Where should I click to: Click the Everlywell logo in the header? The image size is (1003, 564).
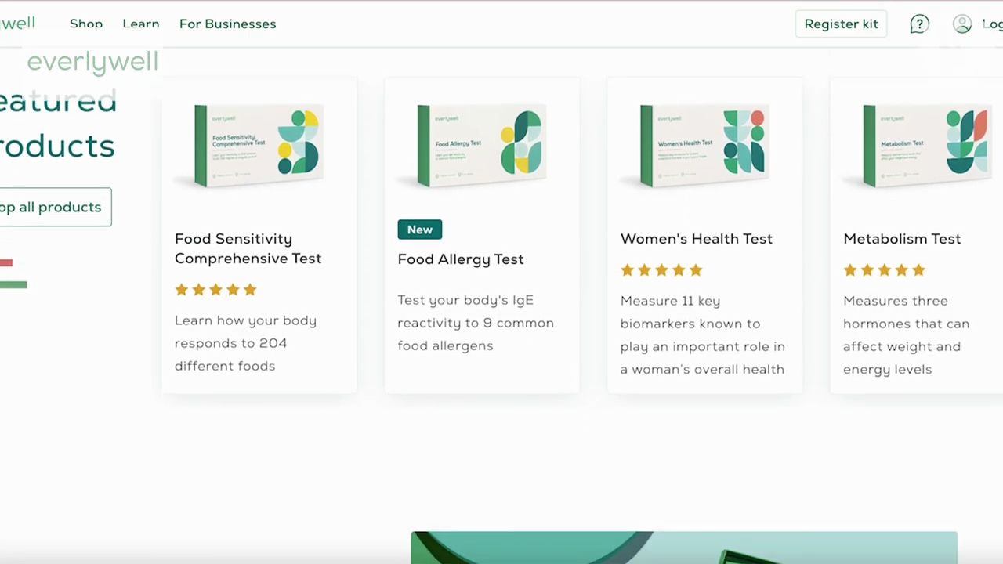17,23
